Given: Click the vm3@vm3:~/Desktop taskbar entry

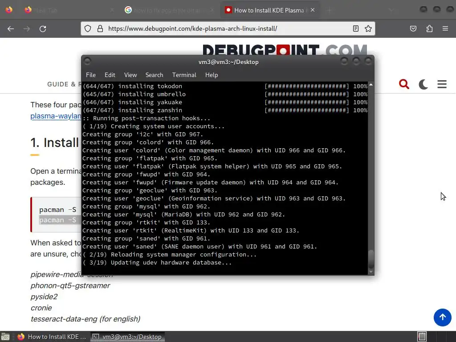Looking at the screenshot, I should [128, 337].
